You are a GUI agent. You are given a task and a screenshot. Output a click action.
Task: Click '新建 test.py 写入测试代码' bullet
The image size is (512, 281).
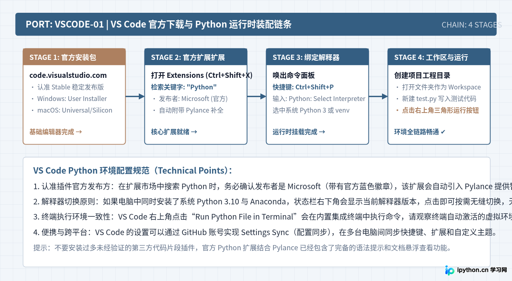coord(435,99)
